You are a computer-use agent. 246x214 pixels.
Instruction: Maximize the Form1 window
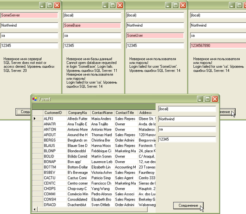(208, 99)
